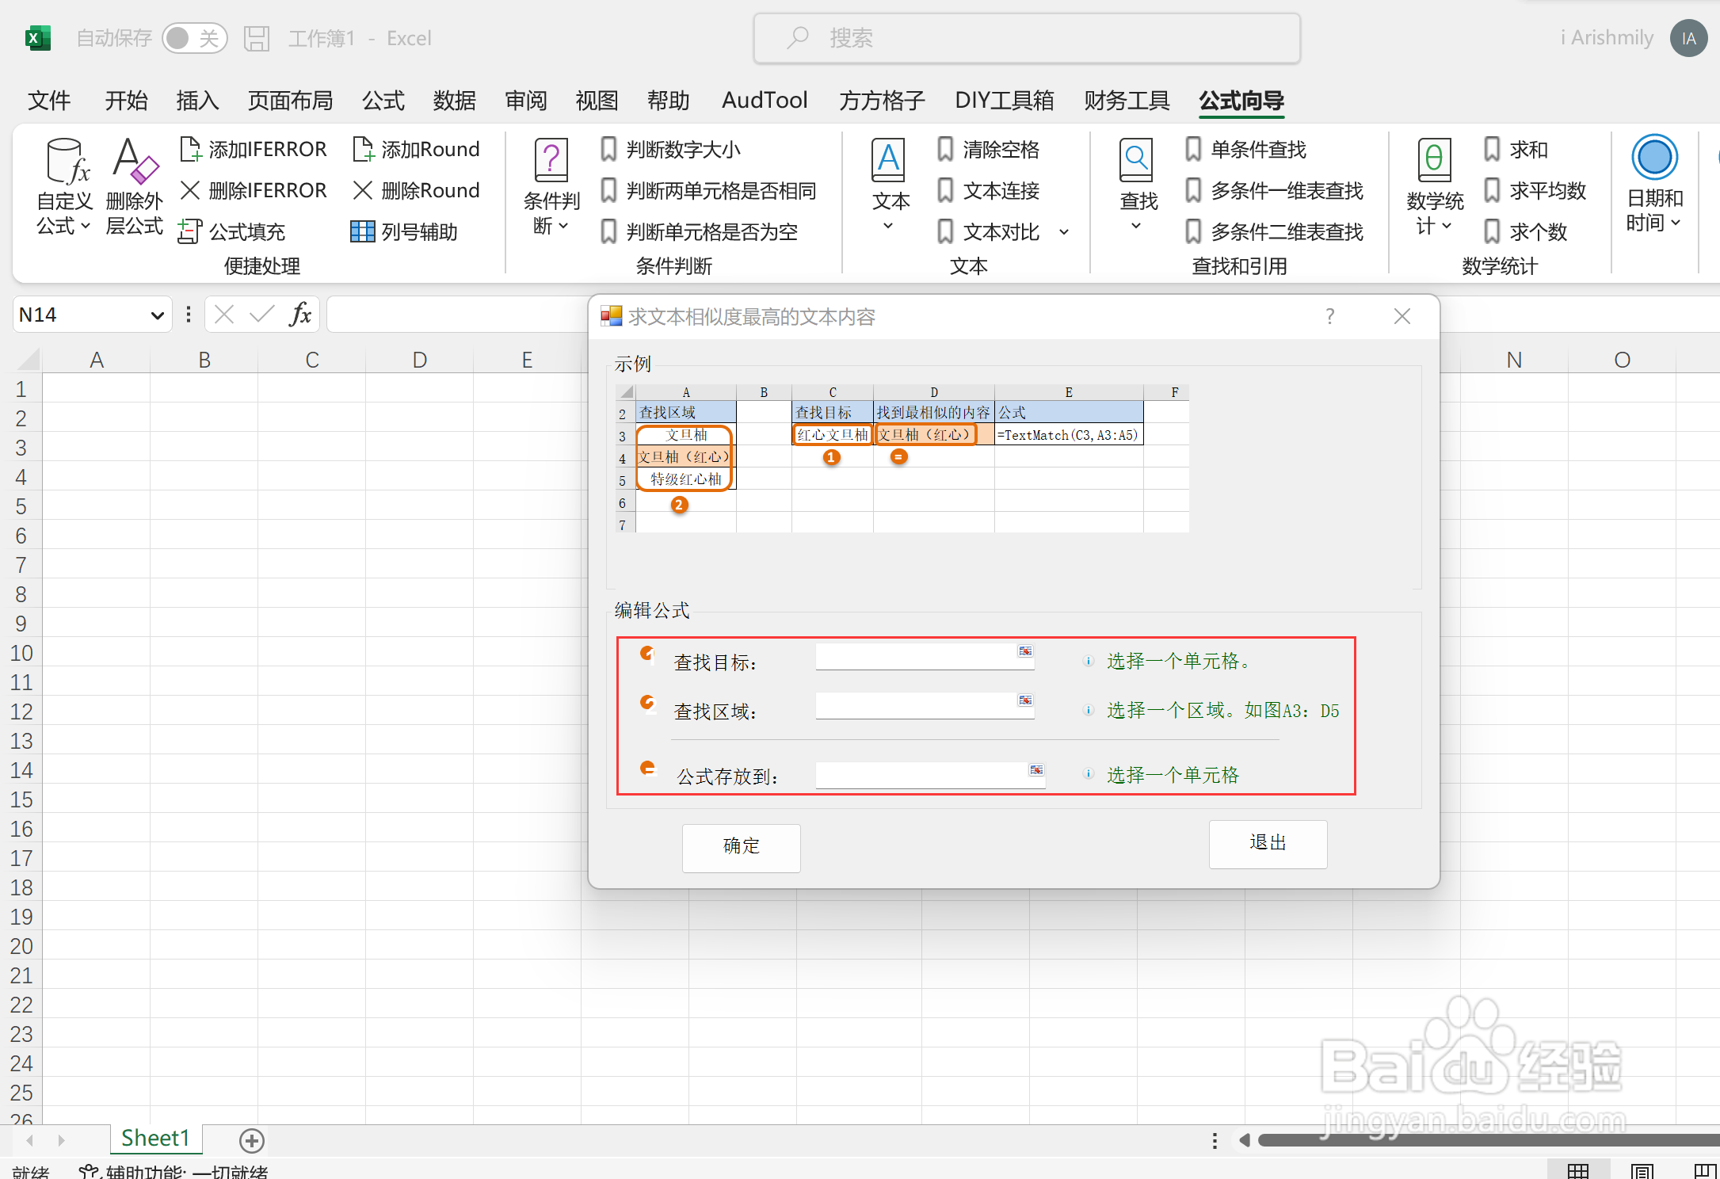Click the 退出 exit button
This screenshot has width=1720, height=1179.
tap(1268, 843)
